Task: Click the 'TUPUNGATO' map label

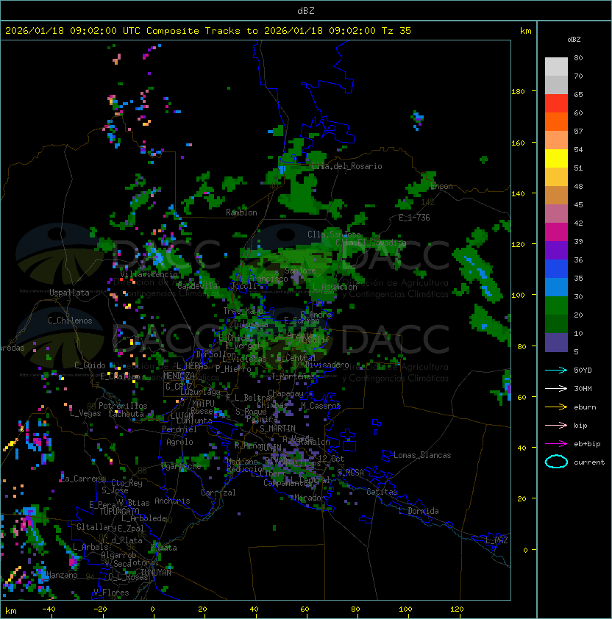Action: [119, 511]
